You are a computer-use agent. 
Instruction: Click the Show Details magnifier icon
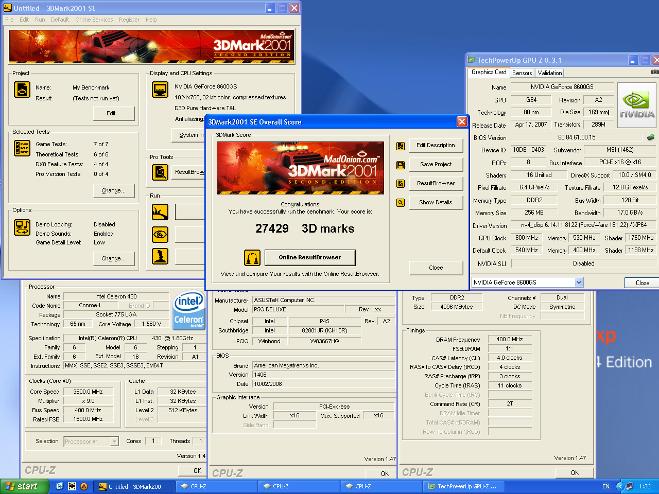pyautogui.click(x=401, y=203)
